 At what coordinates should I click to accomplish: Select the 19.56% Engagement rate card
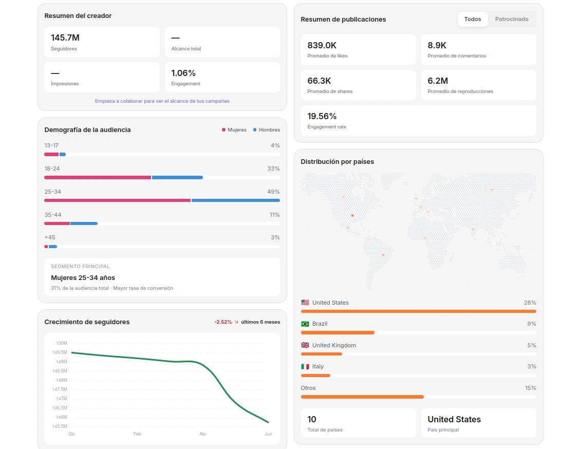tap(418, 120)
